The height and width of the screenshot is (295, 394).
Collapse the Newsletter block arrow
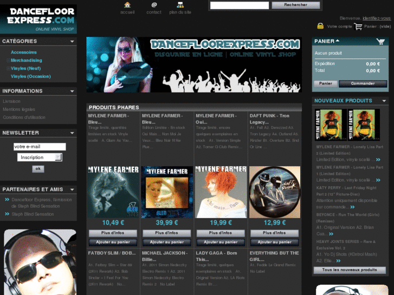pos(72,133)
